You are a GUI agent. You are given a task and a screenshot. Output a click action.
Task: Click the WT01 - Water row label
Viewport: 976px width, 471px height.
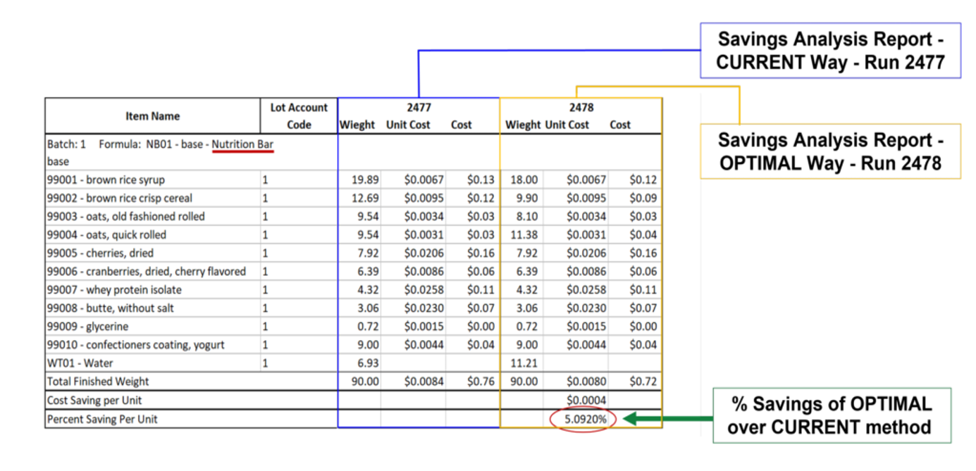(80, 363)
